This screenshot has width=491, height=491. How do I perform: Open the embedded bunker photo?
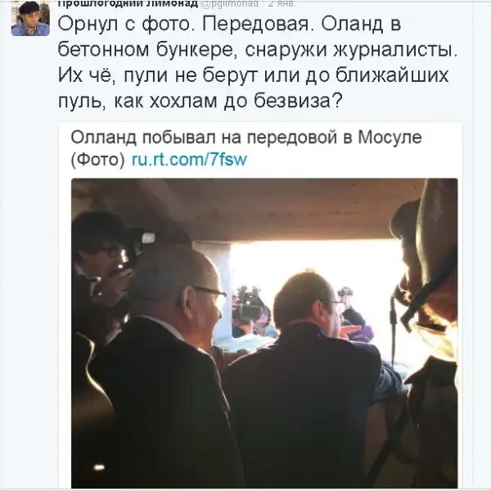point(264,333)
